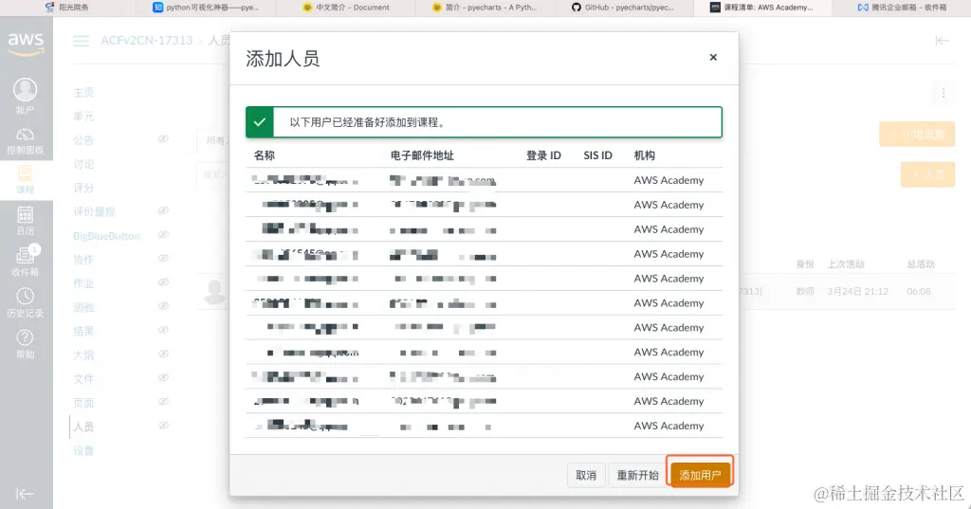
Task: Open 测验 in course navigation
Action: (83, 307)
